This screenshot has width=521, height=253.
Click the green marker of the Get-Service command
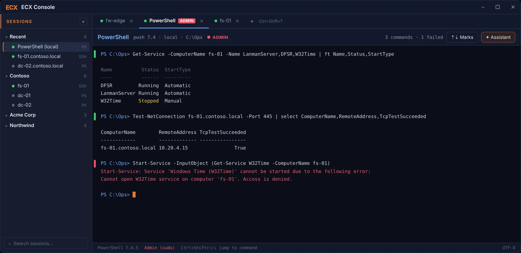point(95,54)
